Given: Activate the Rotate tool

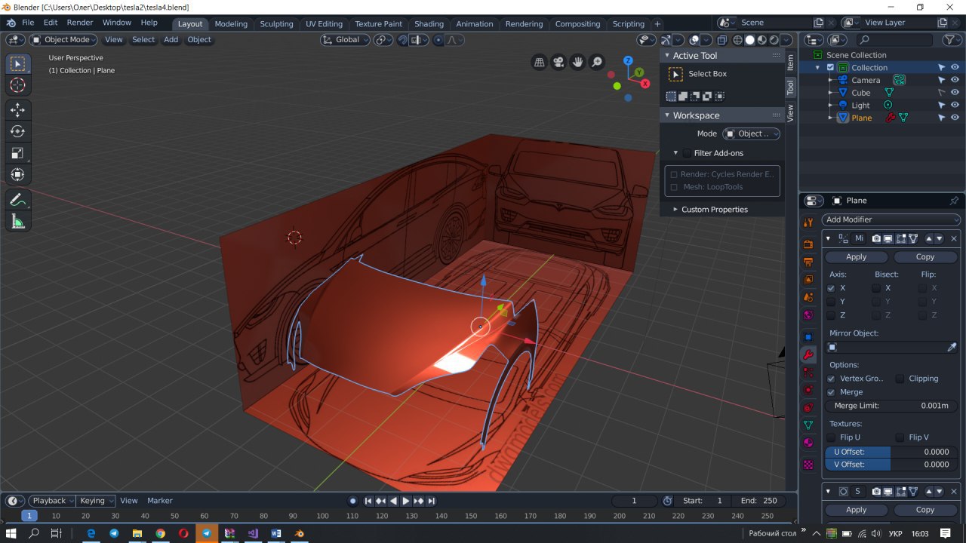Looking at the screenshot, I should point(18,131).
